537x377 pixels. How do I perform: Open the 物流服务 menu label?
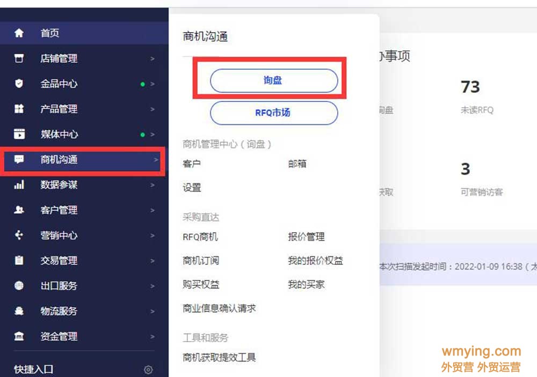(x=59, y=311)
